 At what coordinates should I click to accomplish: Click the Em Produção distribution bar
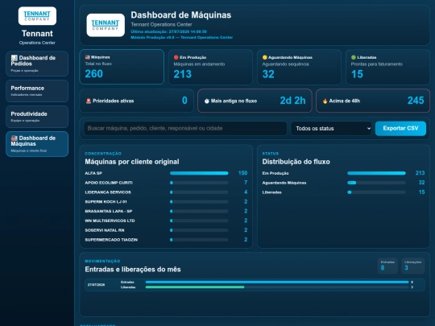click(376, 173)
